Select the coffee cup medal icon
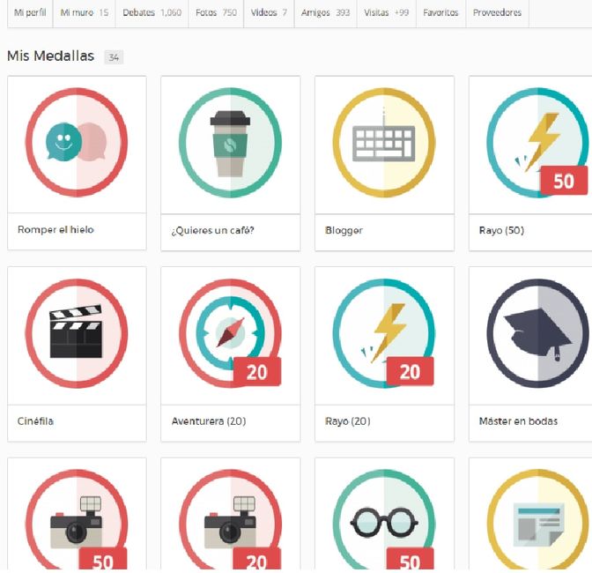Image resolution: width=592 pixels, height=573 pixels. (x=230, y=143)
